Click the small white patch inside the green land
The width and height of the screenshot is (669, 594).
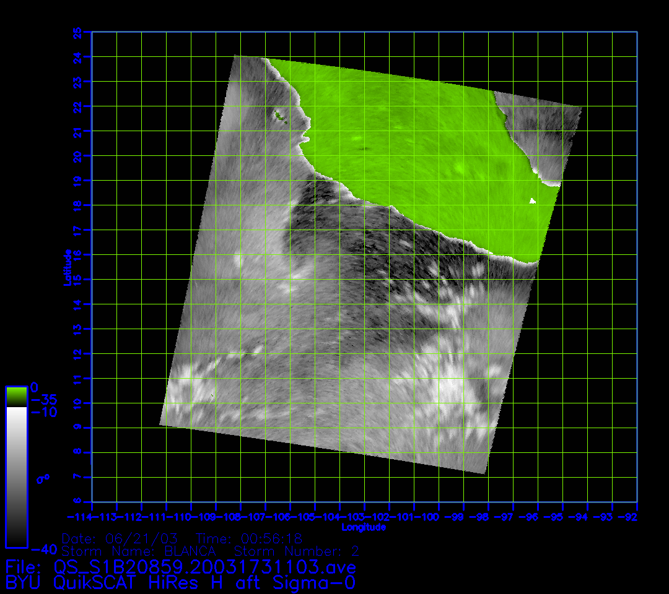point(532,200)
